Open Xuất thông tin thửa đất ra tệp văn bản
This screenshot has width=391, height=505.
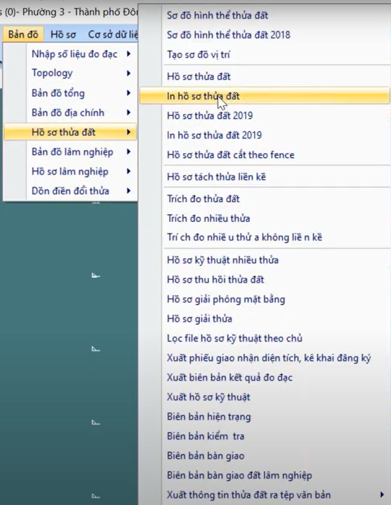264,495
